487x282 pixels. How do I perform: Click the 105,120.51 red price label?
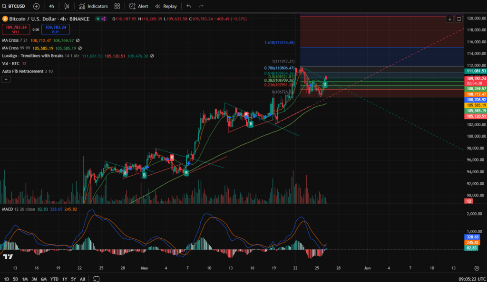pyautogui.click(x=476, y=116)
